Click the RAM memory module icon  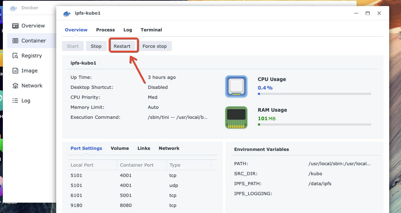coord(236,117)
